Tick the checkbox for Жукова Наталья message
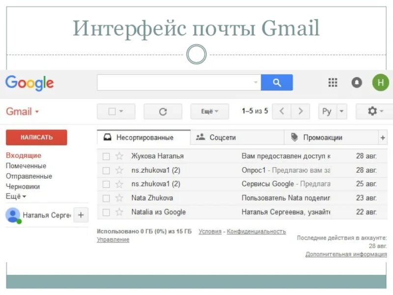 [x=106, y=156]
